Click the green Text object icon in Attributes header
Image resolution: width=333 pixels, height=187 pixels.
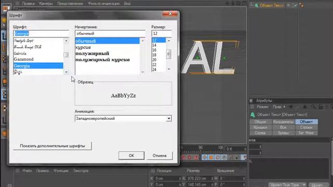252,115
